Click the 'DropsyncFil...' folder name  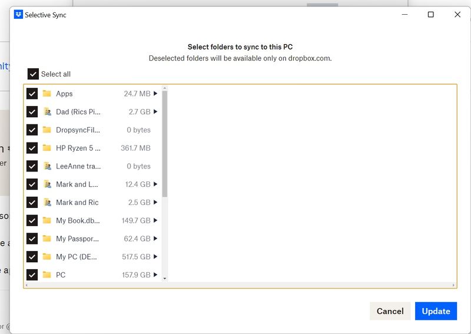coord(78,130)
